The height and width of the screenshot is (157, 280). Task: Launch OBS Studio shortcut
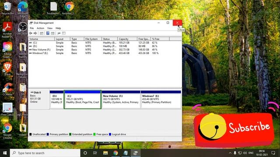(23, 28)
